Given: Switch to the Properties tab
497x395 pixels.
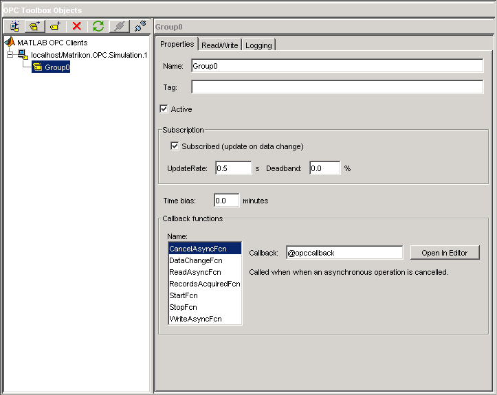Looking at the screenshot, I should [x=177, y=44].
